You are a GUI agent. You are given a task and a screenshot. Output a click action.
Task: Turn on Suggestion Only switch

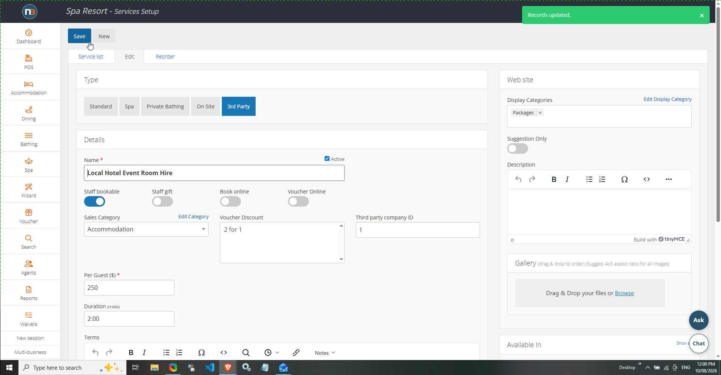(x=518, y=148)
